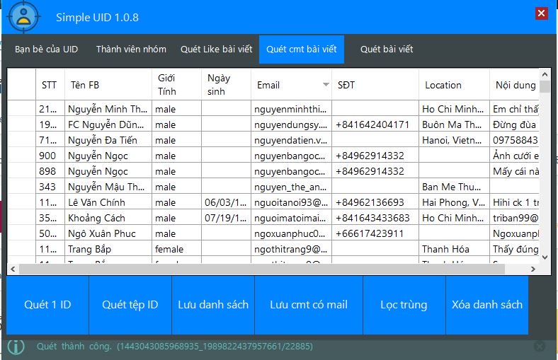Screen dimensions: 558x360
Task: Dismiss status message with faded X icon
Action: point(540,346)
